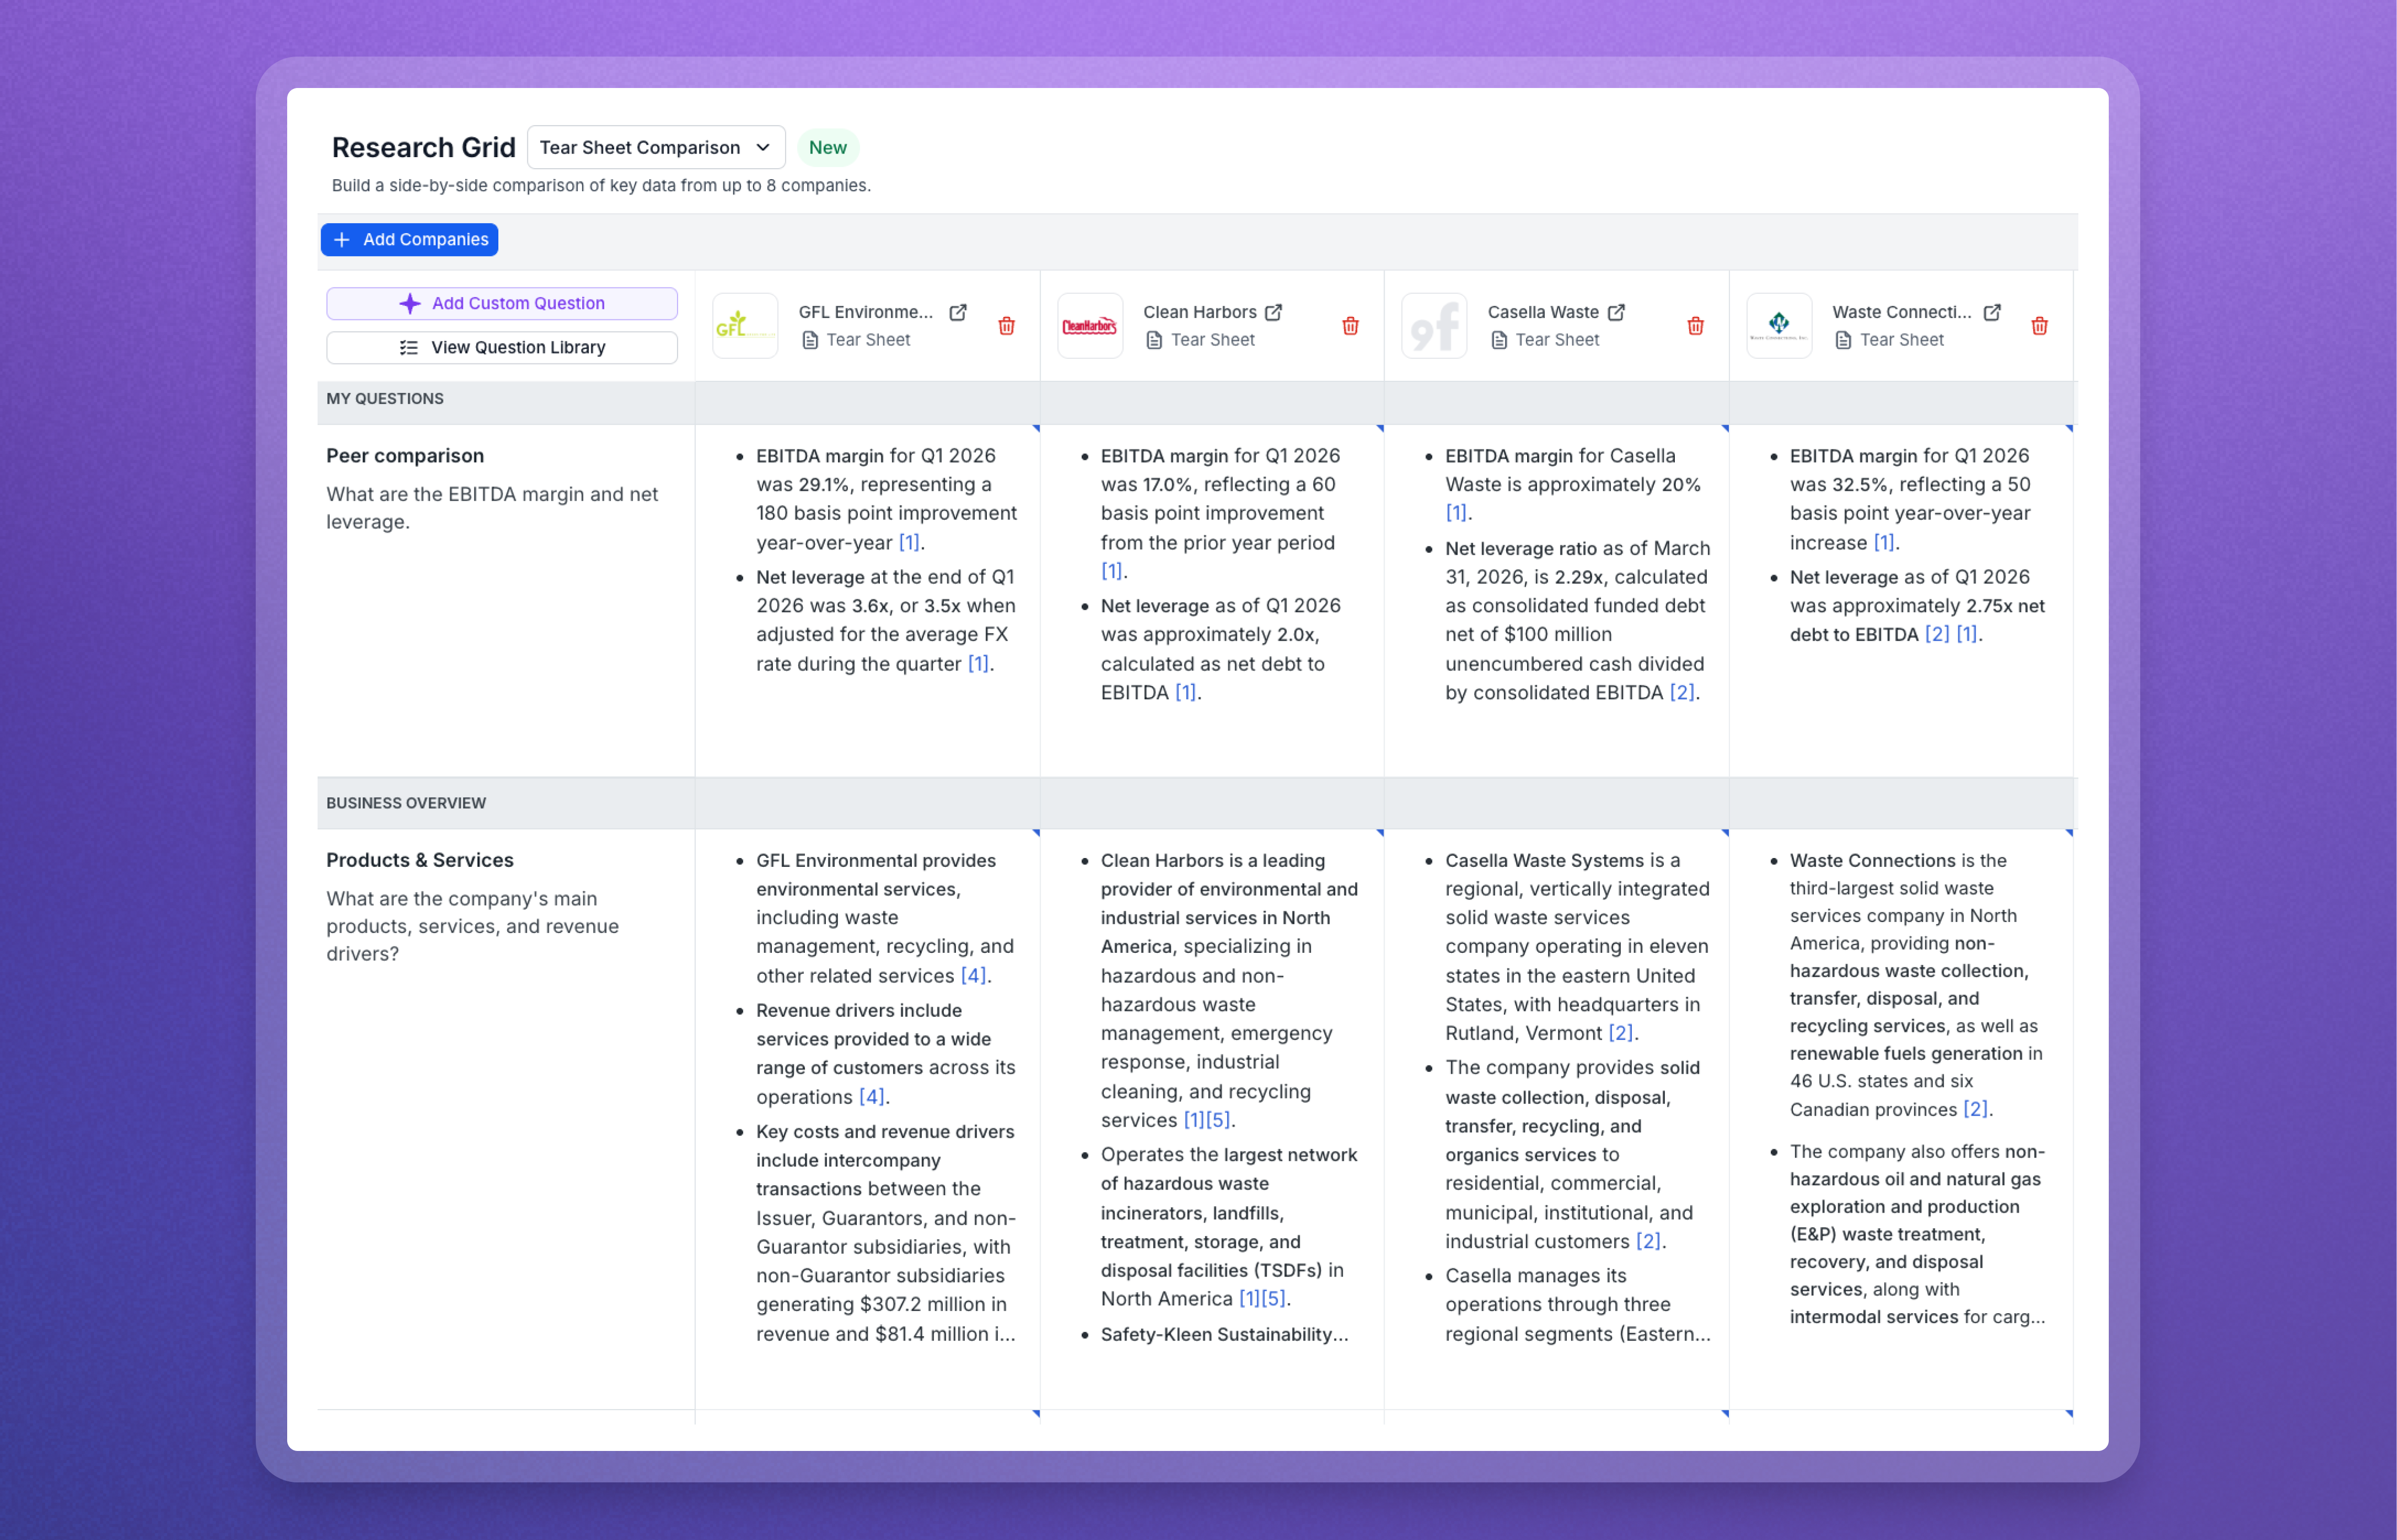Open GFL Environmental external link icon

click(x=957, y=313)
